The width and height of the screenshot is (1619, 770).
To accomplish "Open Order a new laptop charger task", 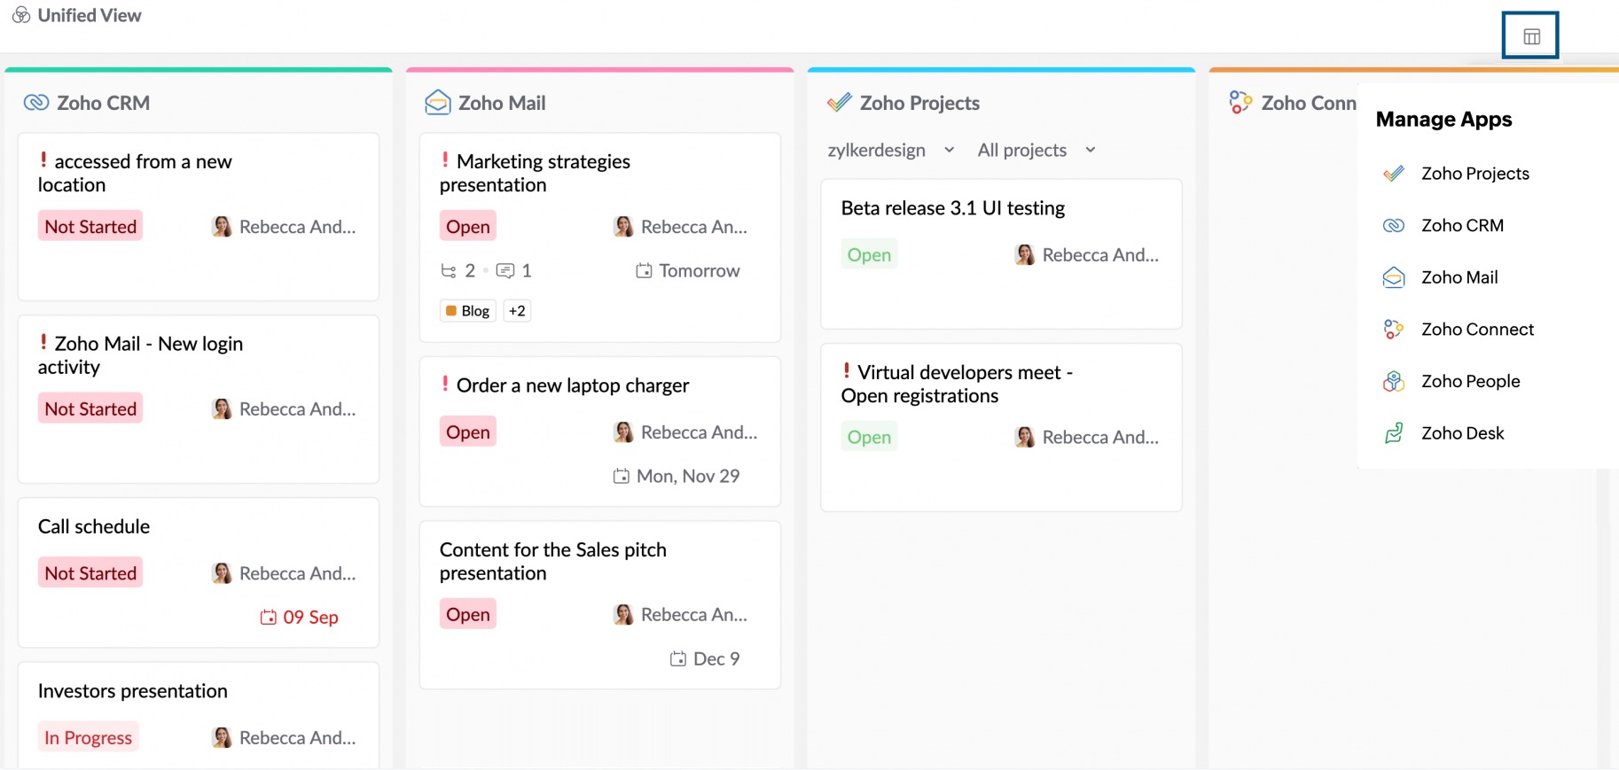I will [x=572, y=385].
